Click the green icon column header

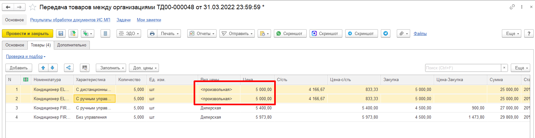26,80
